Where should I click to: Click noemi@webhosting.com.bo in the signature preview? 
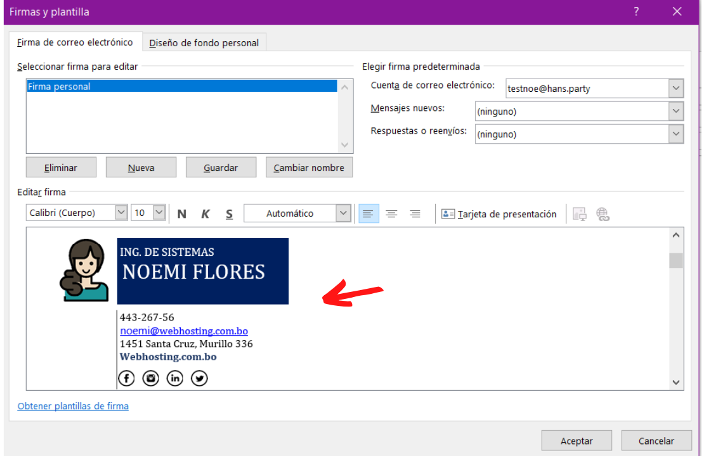pyautogui.click(x=184, y=331)
